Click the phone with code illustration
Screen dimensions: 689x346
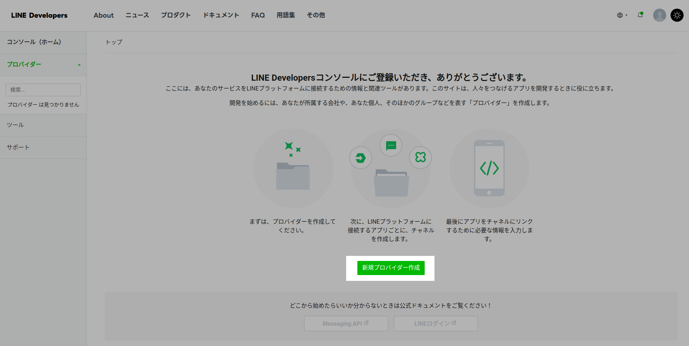coord(489,168)
